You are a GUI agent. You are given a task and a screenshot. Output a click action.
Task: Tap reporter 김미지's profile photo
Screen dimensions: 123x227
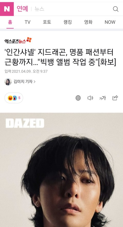pos(8,82)
